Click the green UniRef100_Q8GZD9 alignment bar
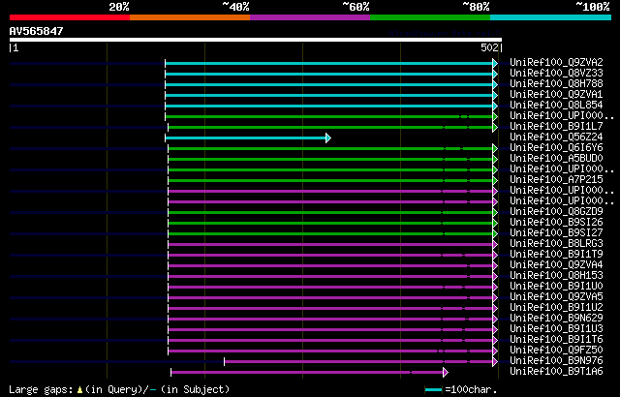 330,212
